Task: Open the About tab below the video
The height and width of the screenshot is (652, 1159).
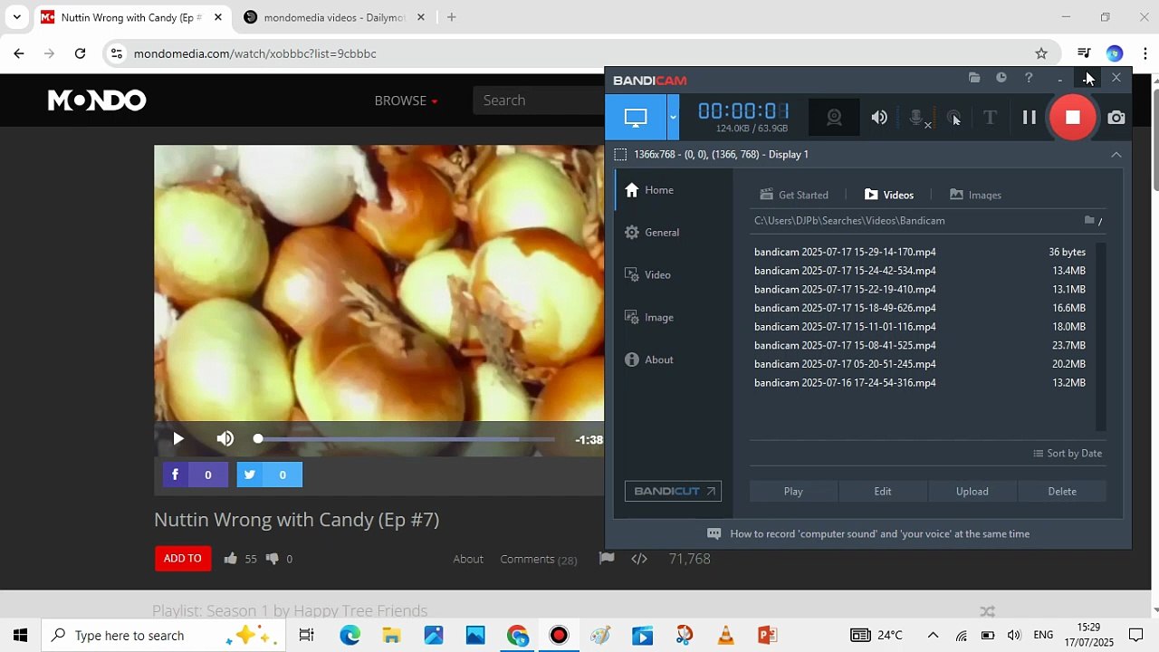Action: tap(468, 560)
